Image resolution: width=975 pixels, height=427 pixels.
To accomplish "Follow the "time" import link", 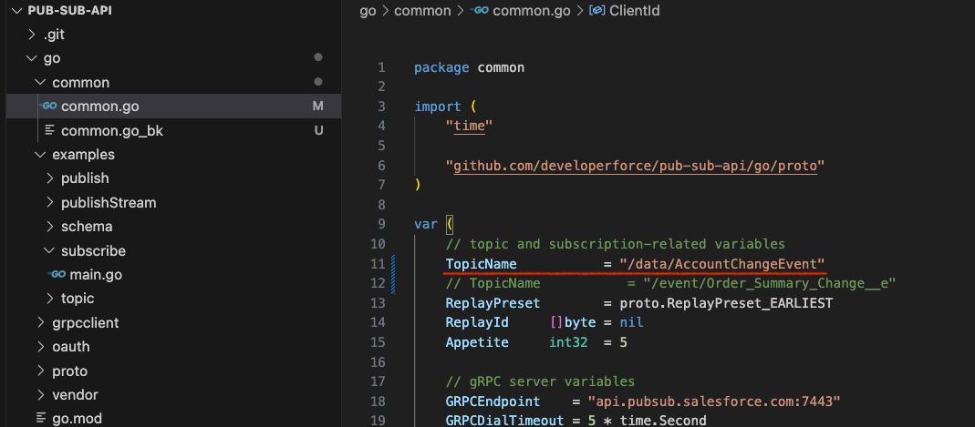I will (469, 126).
